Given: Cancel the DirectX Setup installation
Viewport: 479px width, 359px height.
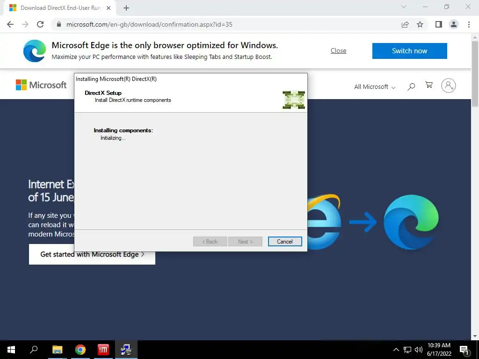Looking at the screenshot, I should (285, 242).
